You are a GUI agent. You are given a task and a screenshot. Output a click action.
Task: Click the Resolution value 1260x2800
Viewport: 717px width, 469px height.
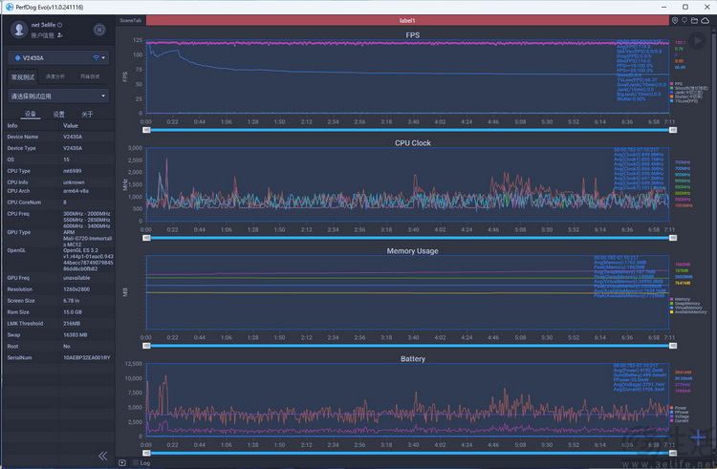tap(76, 289)
